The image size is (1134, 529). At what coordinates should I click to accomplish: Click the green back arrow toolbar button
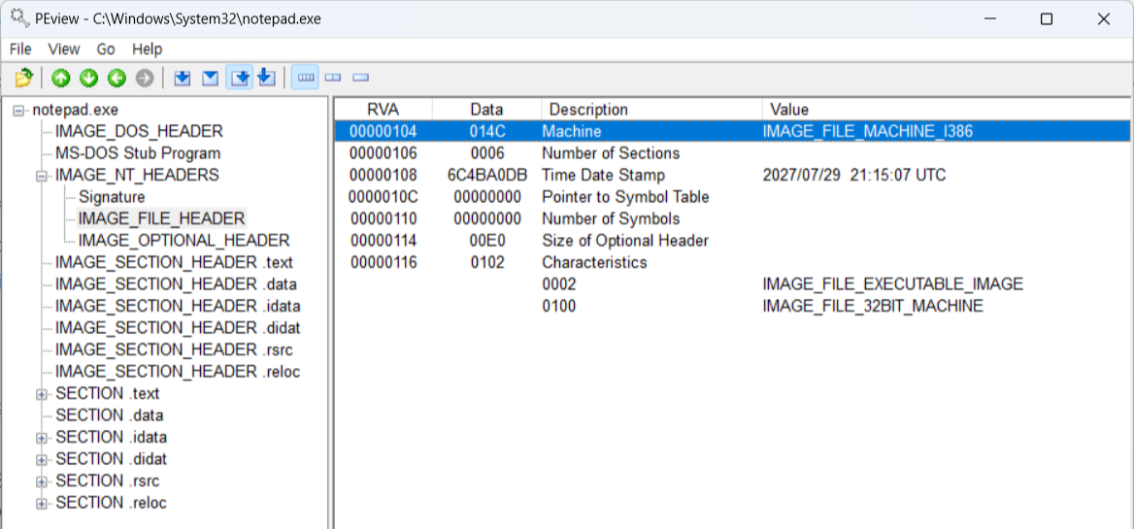(117, 78)
